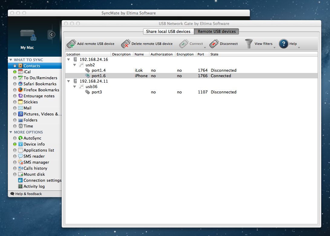Toggle the AutoSync option indicator
330x236 pixels.
(15, 138)
